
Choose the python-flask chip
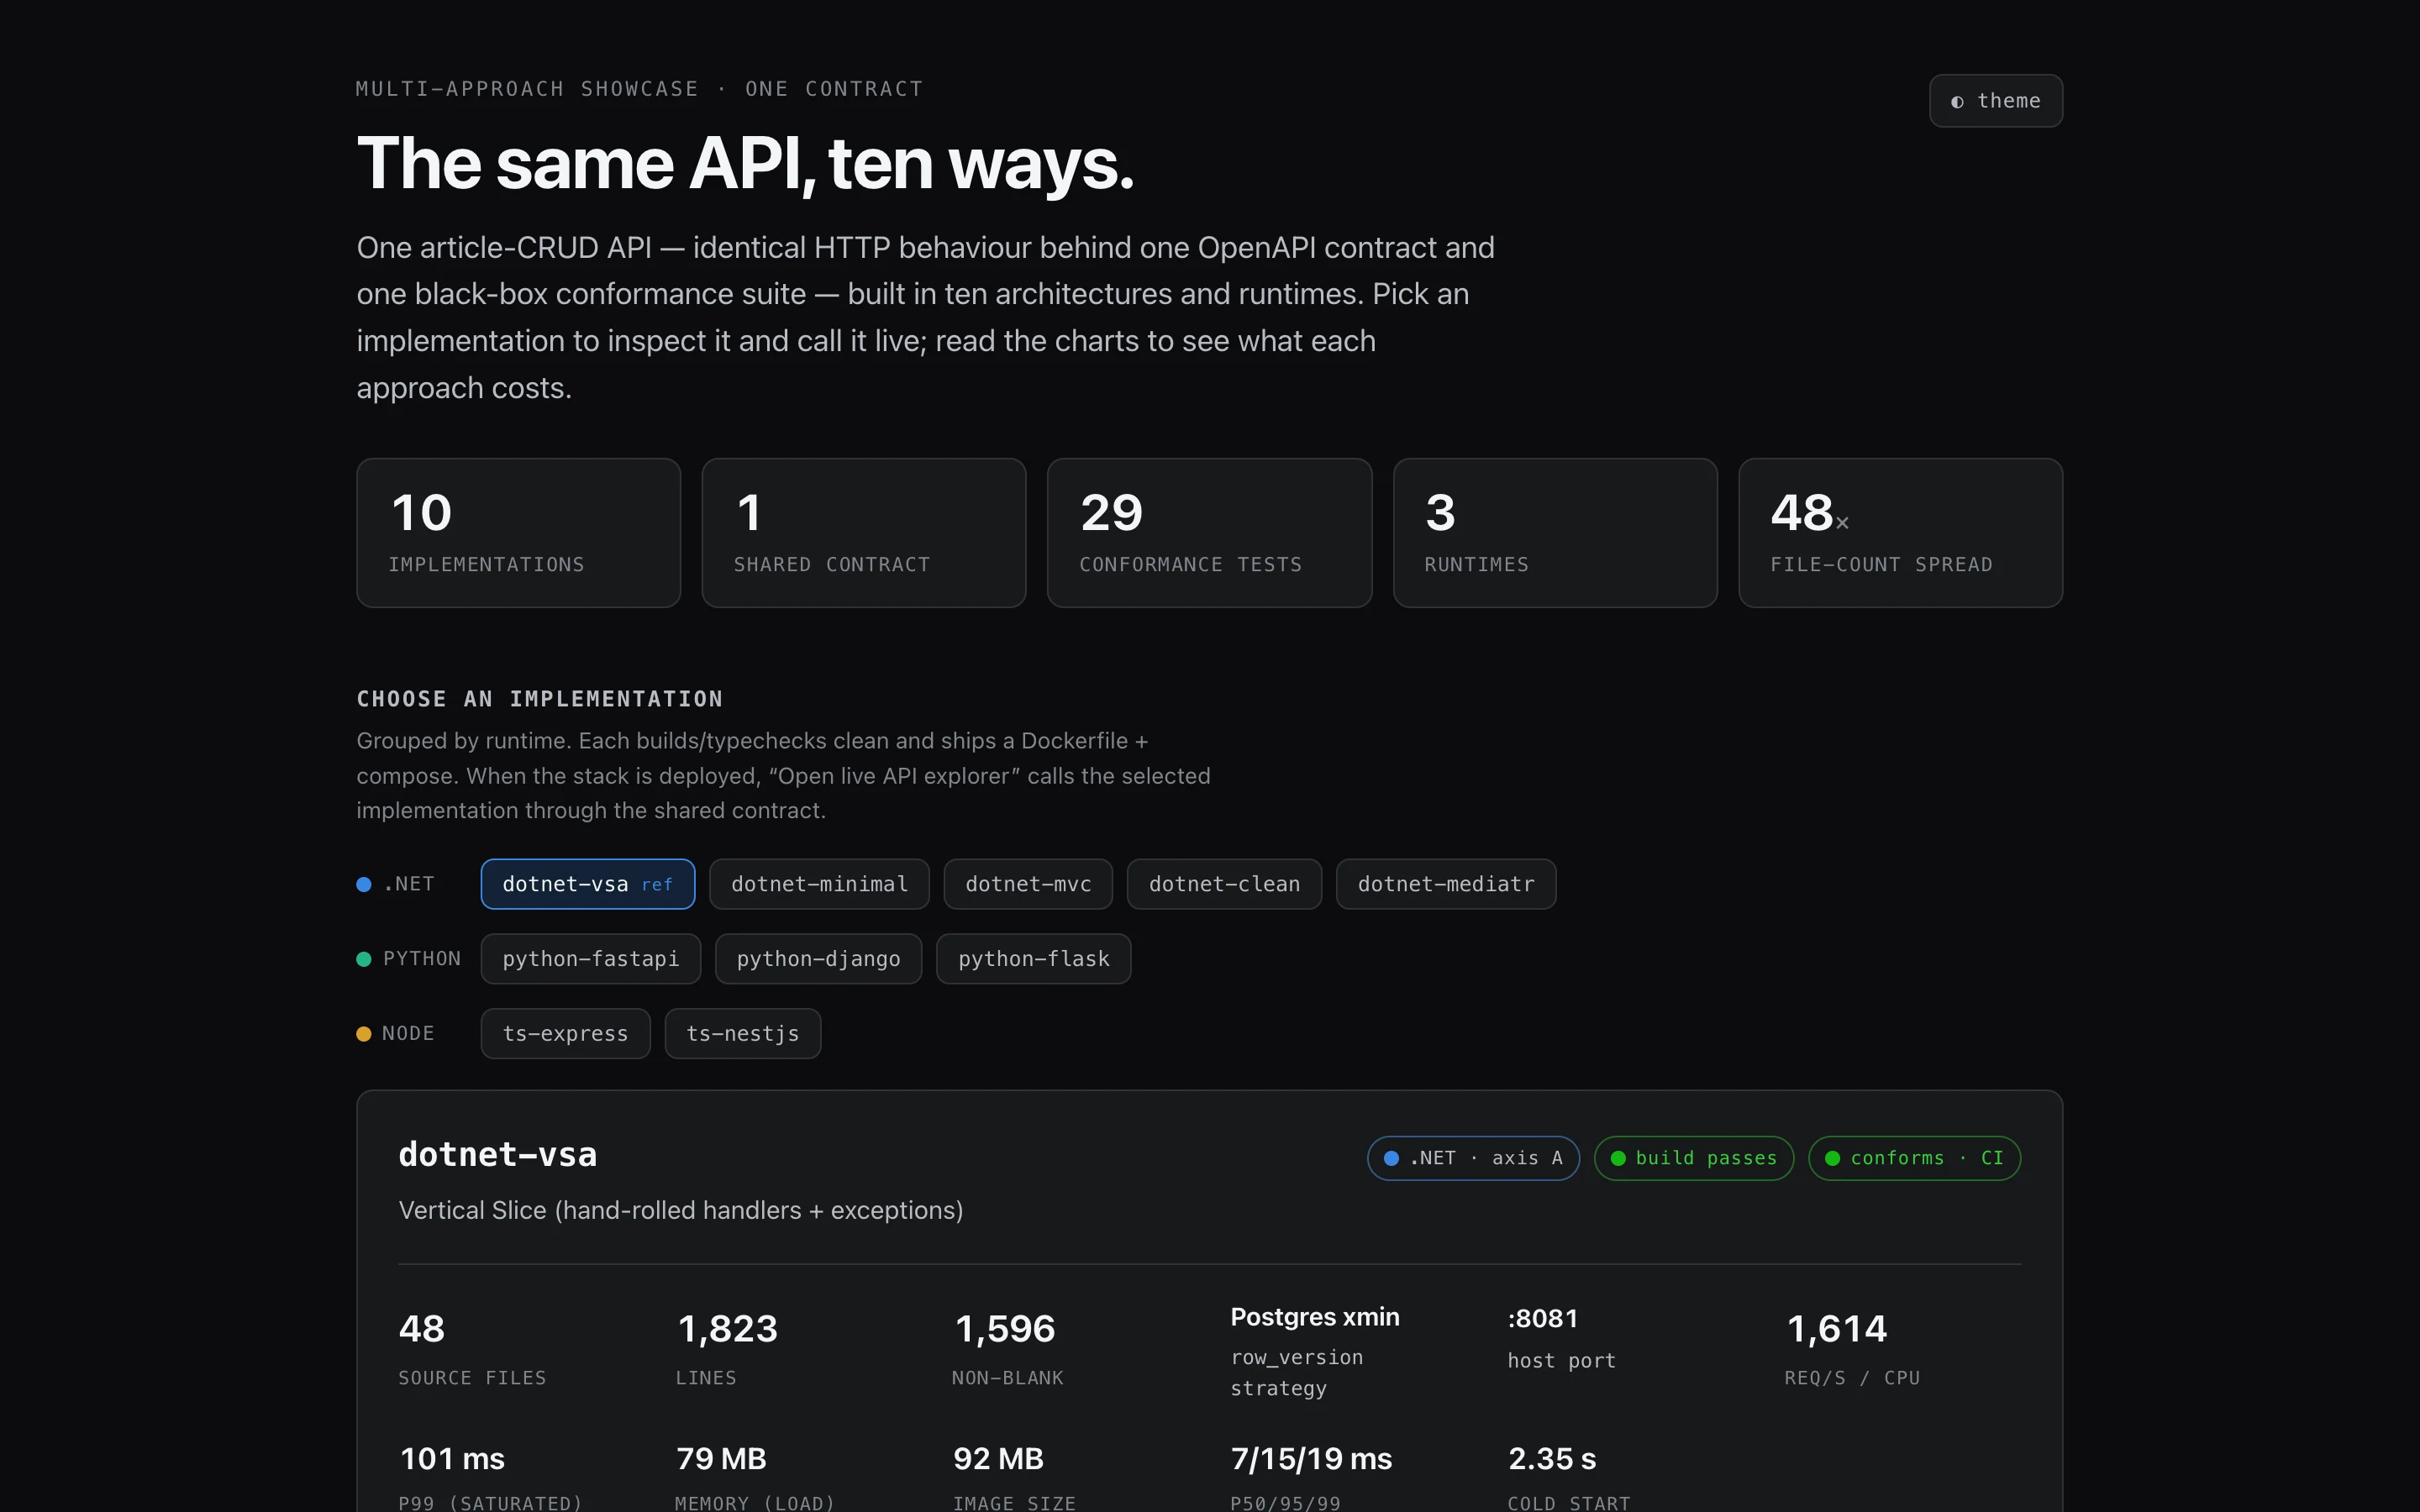[1033, 959]
